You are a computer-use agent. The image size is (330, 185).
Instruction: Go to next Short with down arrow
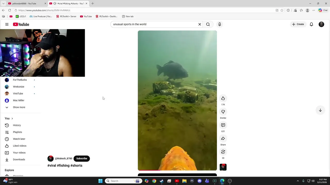click(320, 110)
